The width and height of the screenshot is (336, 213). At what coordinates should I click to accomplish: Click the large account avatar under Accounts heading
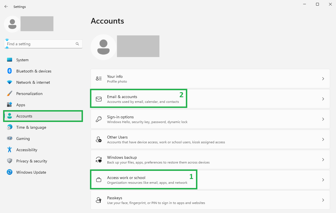click(103, 47)
